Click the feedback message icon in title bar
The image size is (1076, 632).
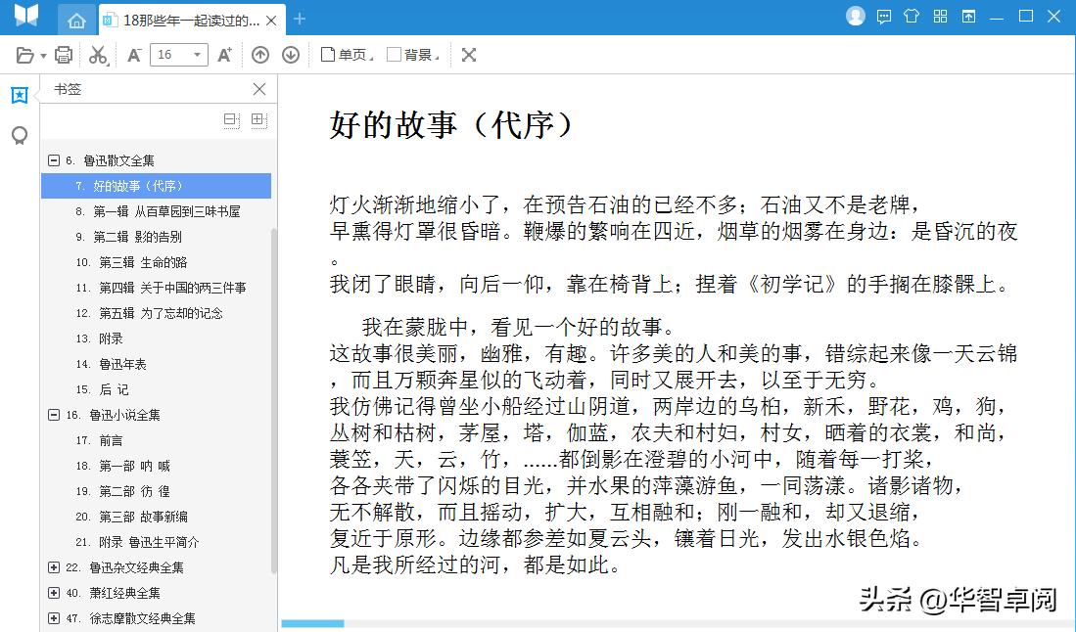click(884, 17)
